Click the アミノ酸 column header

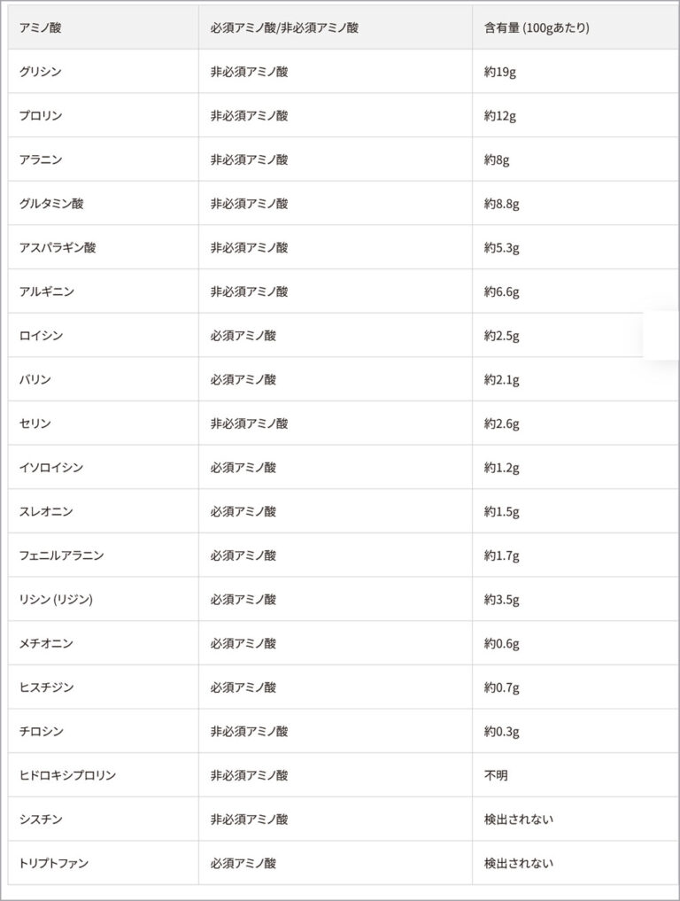[x=41, y=27]
